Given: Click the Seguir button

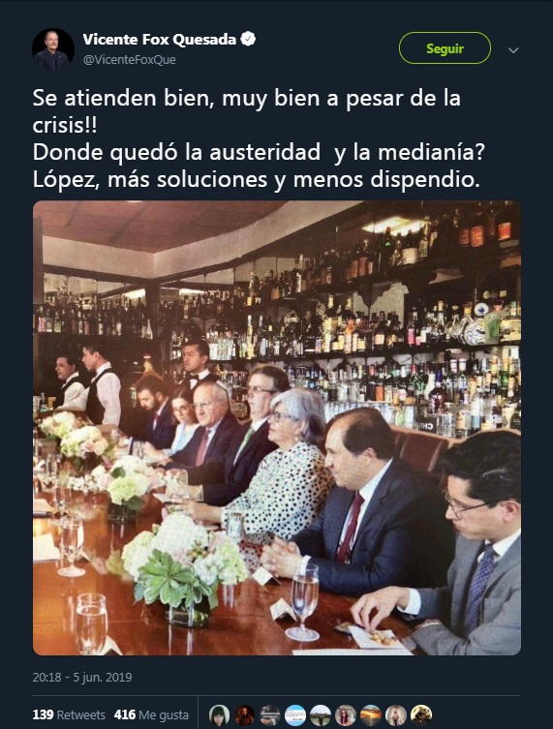Looking at the screenshot, I should point(445,47).
